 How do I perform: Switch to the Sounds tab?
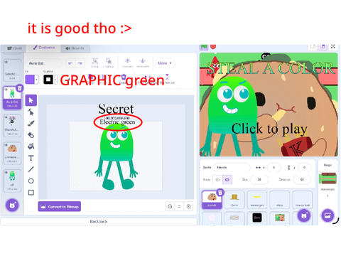[75, 48]
